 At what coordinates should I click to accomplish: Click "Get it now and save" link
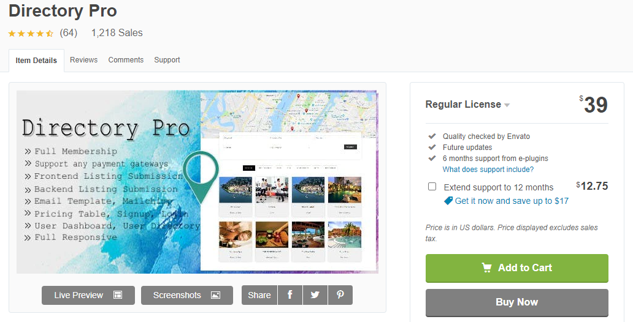click(x=512, y=201)
